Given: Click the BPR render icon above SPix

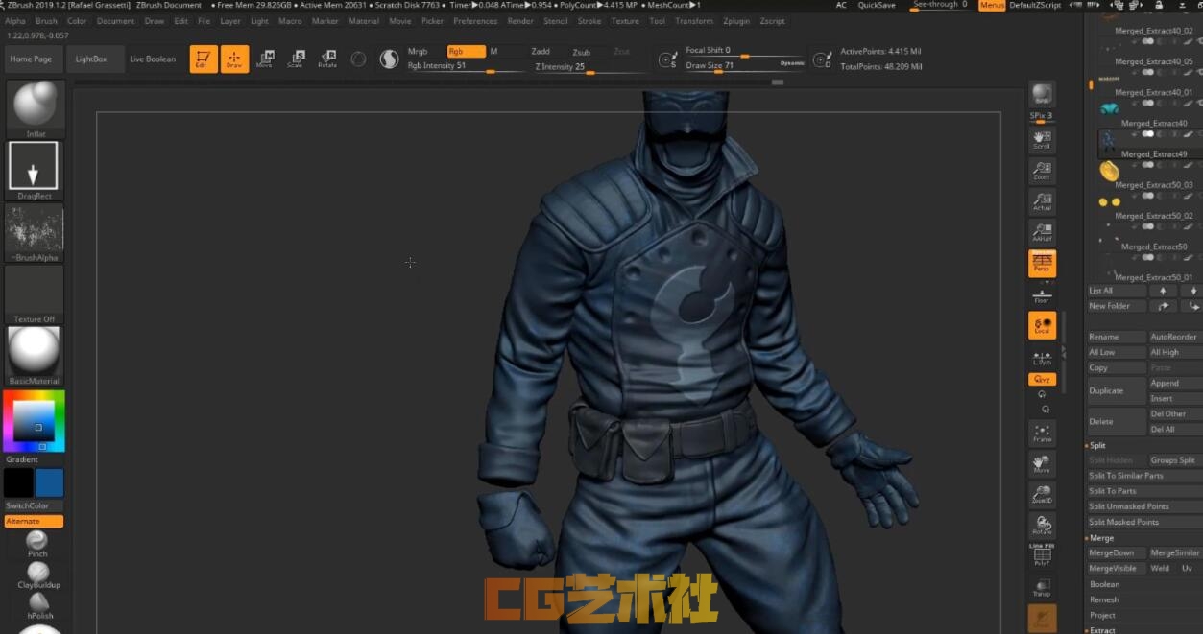Looking at the screenshot, I should (x=1042, y=94).
